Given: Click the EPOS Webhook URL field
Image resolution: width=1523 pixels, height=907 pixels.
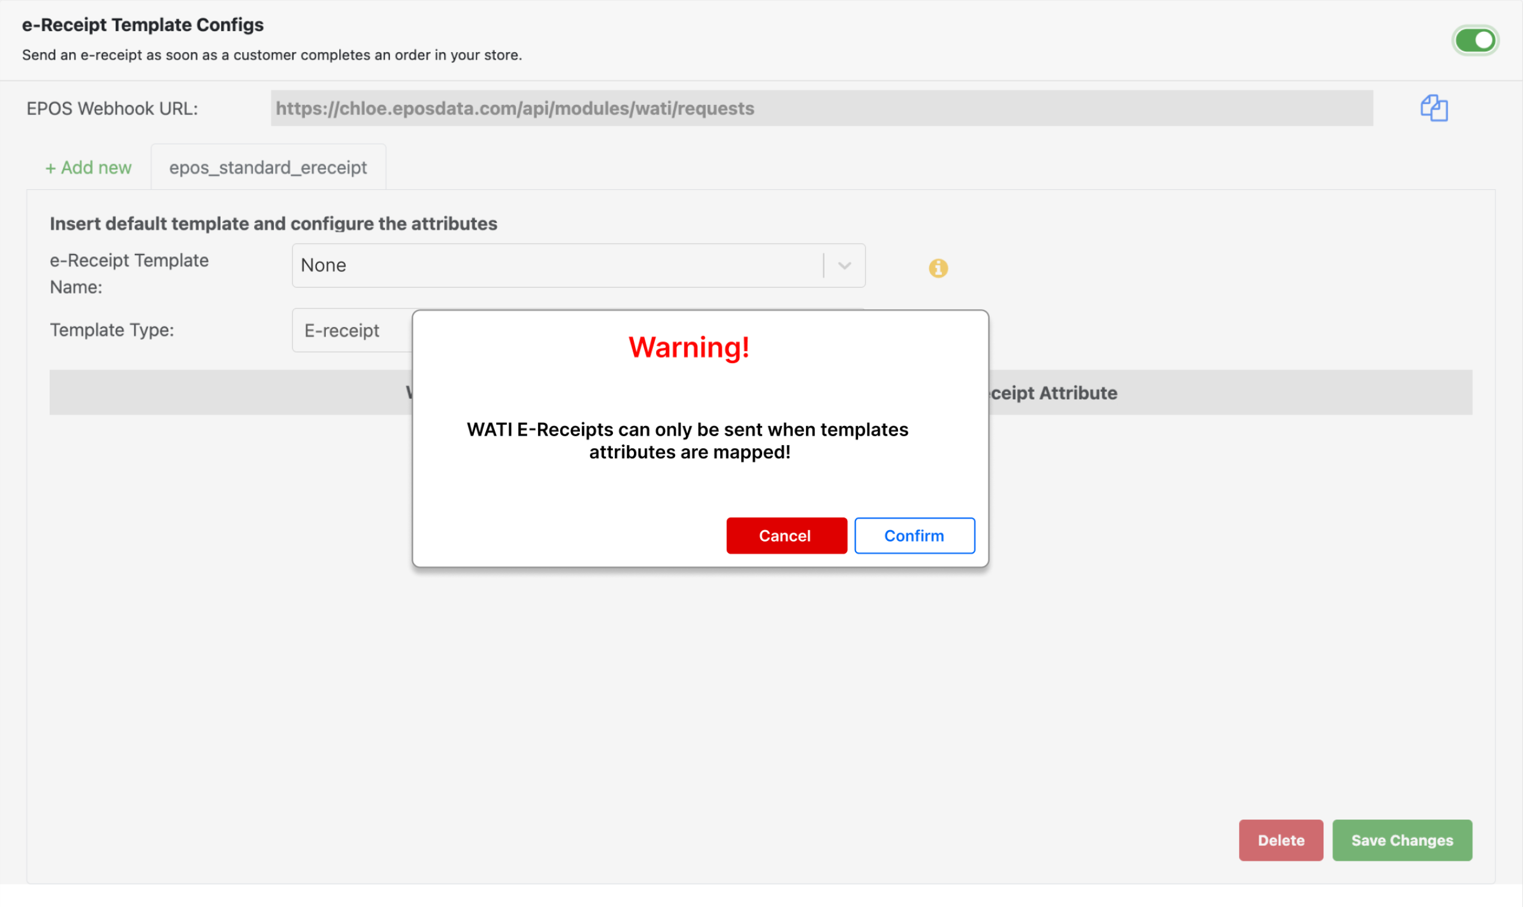Looking at the screenshot, I should tap(821, 108).
